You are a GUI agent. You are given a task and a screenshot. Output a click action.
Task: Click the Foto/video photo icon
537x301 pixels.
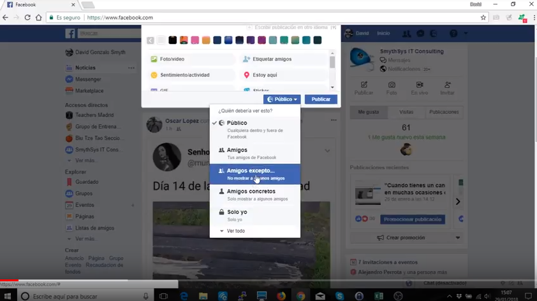[x=154, y=59]
